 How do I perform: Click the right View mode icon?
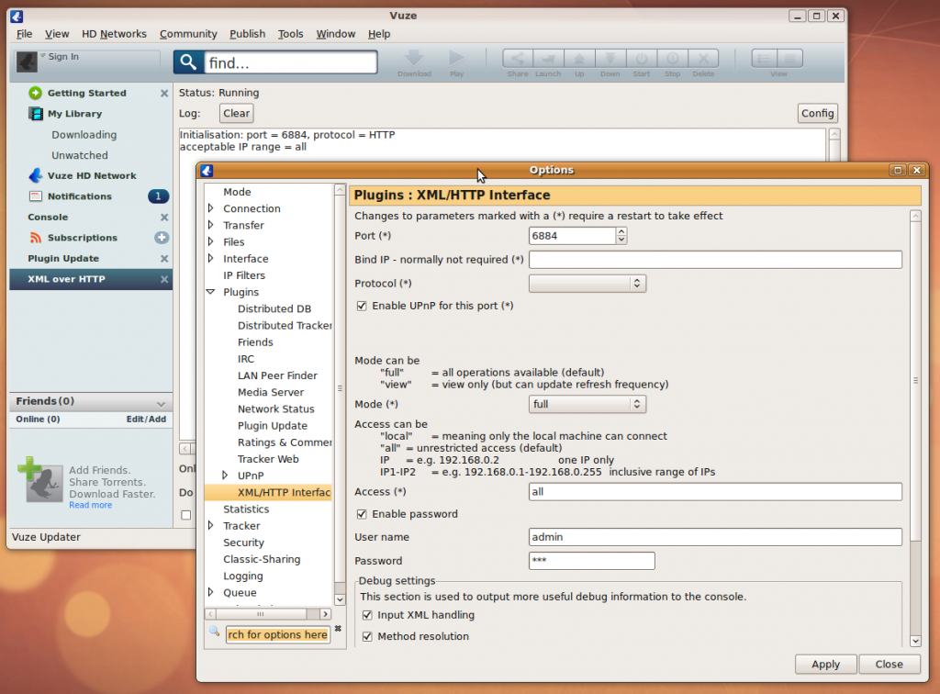click(790, 59)
